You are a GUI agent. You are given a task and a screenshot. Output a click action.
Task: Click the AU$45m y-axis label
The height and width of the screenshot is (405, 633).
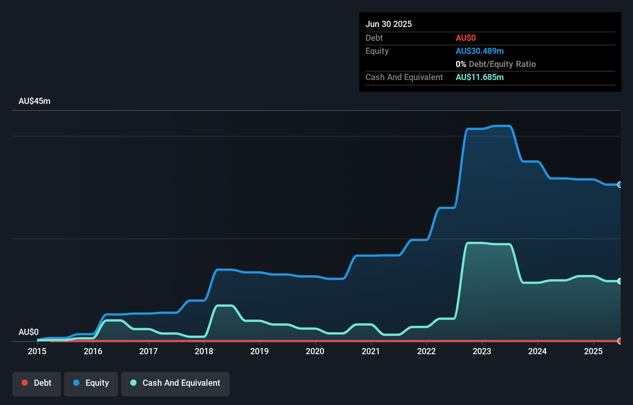point(34,101)
